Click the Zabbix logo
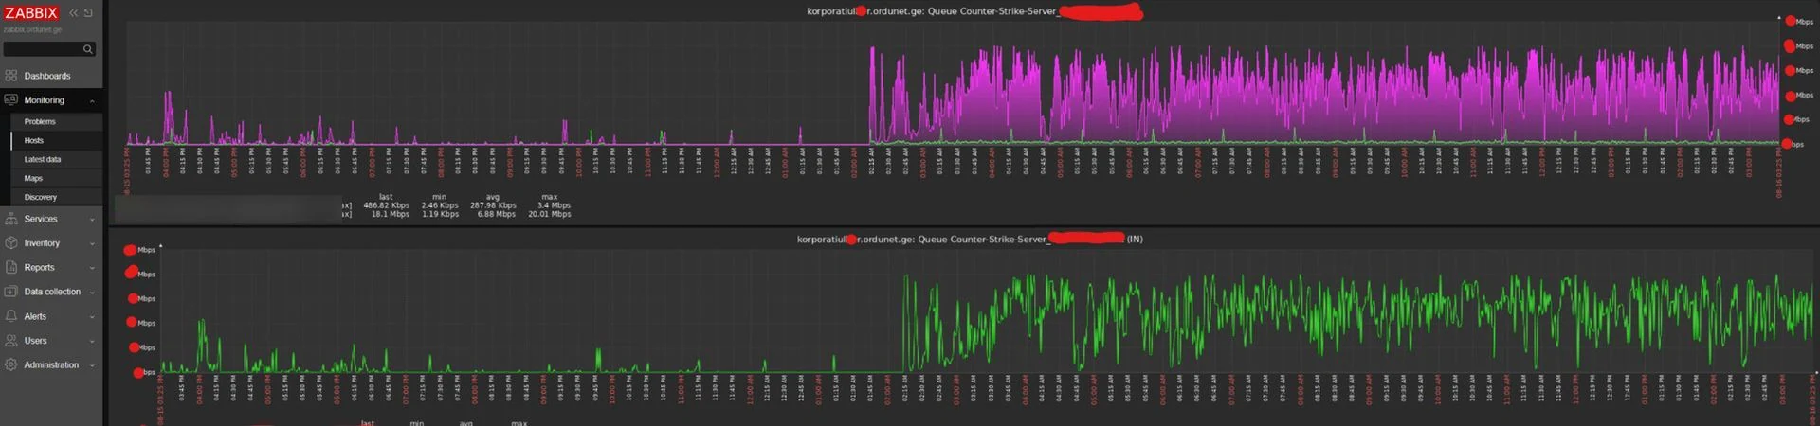 (31, 12)
